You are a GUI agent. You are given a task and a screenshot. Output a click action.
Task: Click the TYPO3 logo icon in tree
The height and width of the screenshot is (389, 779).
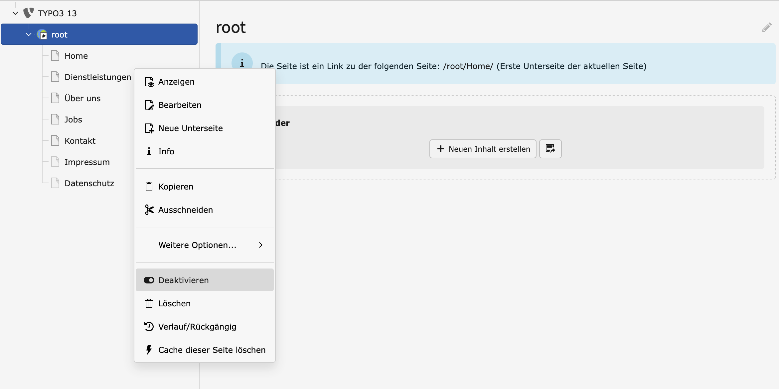(x=29, y=13)
